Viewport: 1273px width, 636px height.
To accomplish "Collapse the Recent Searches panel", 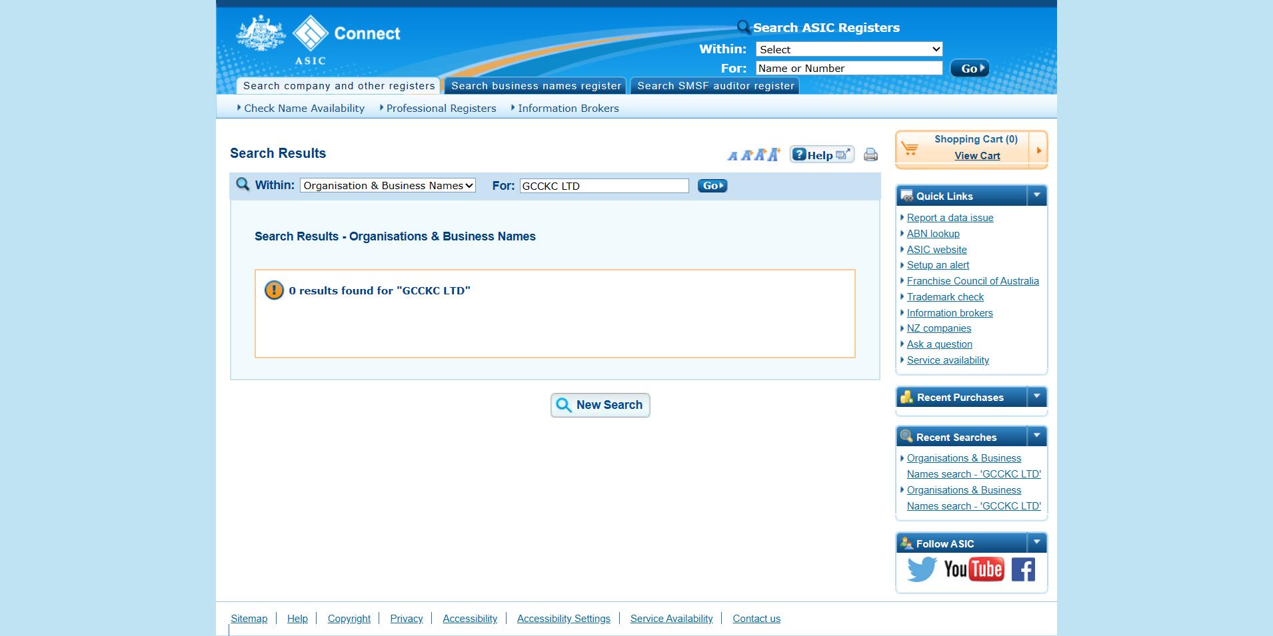I will pyautogui.click(x=1036, y=437).
